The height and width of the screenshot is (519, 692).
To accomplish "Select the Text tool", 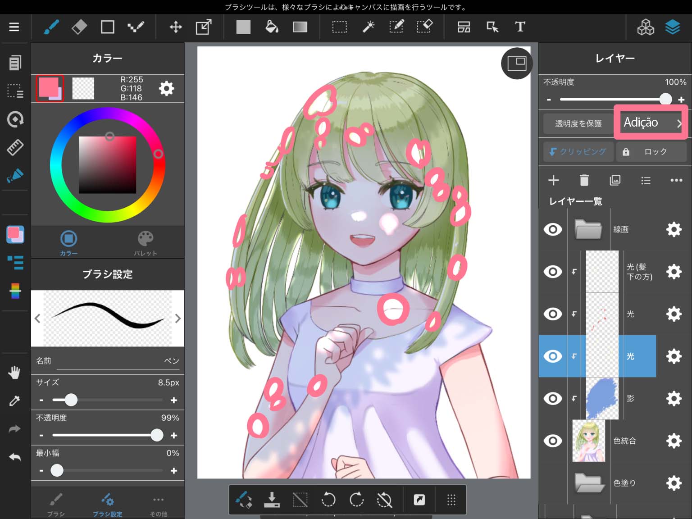I will click(520, 27).
